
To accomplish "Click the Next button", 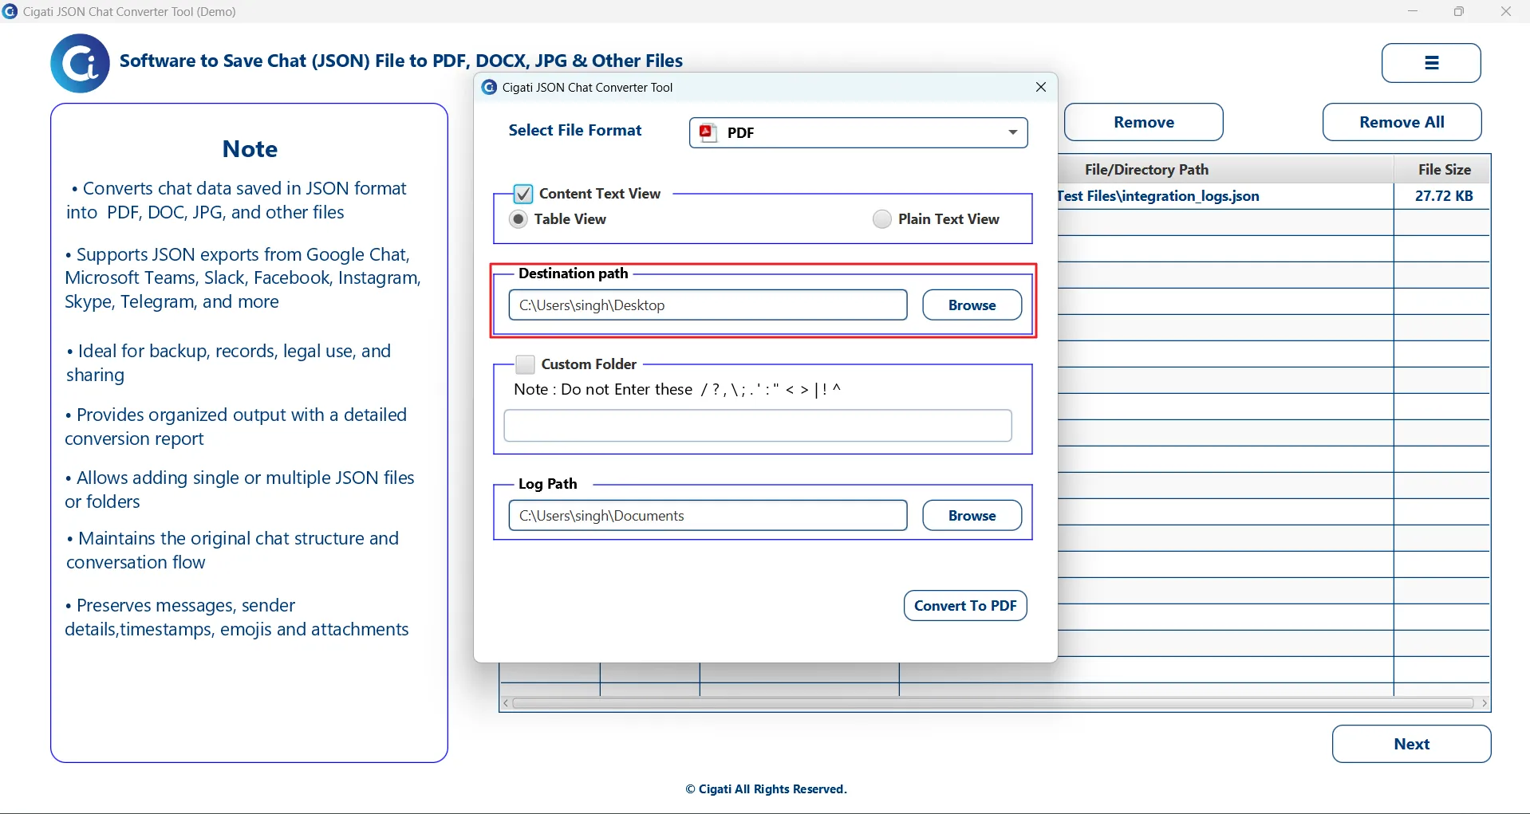I will [1411, 744].
